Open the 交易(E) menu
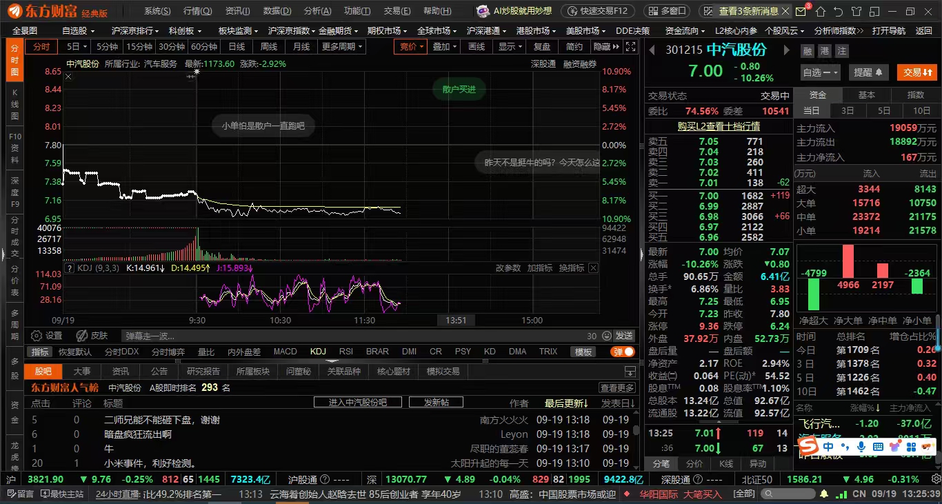Screen dimensions: 942x504 [x=397, y=11]
